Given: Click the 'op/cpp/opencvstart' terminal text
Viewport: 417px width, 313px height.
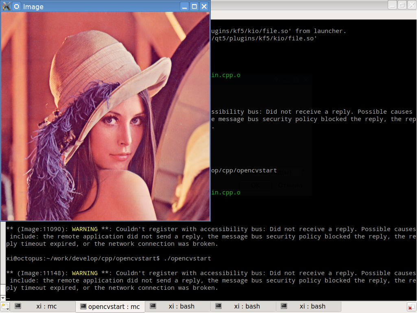Looking at the screenshot, I should [x=244, y=170].
